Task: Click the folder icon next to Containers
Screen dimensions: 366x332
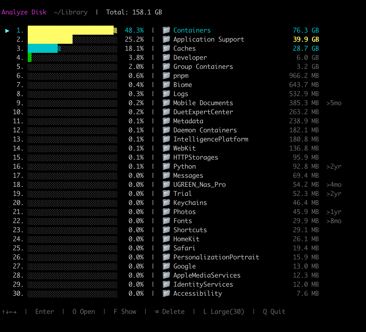Action: pyautogui.click(x=166, y=30)
